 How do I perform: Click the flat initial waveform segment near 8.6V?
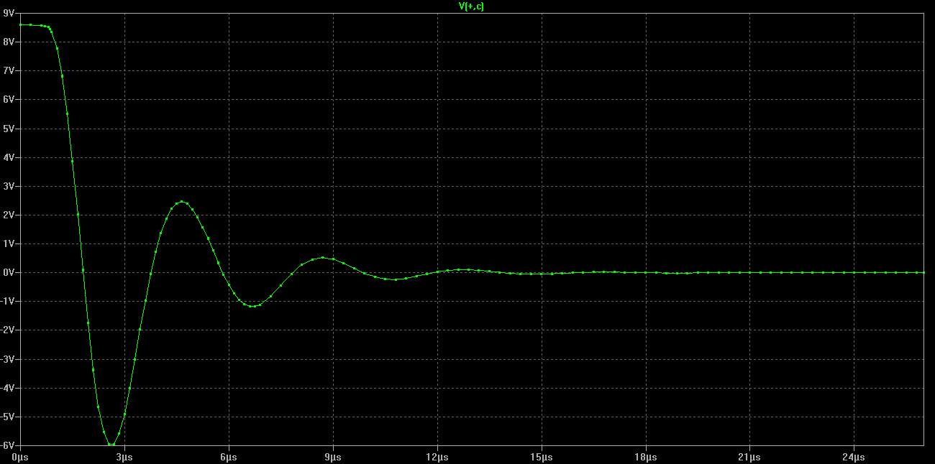pos(33,25)
